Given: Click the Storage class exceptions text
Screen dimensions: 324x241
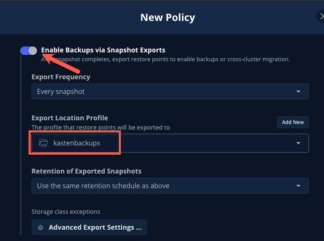Looking at the screenshot, I should pyautogui.click(x=66, y=212).
